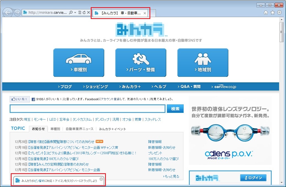Toggle the compatibility view icon
The image size is (286, 187).
tap(80, 12)
